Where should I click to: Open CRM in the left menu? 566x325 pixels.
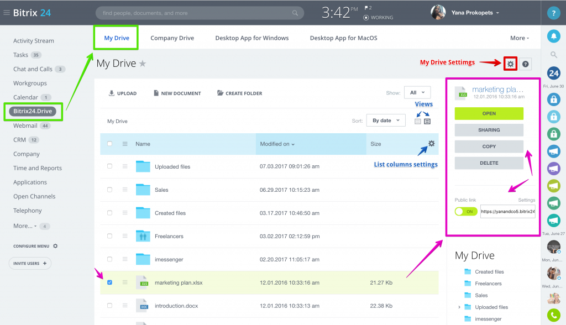pyautogui.click(x=19, y=140)
